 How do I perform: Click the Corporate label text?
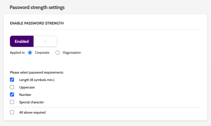click(x=42, y=53)
